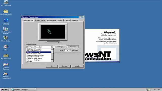Close the Display Properties dialog

coord(83,17)
